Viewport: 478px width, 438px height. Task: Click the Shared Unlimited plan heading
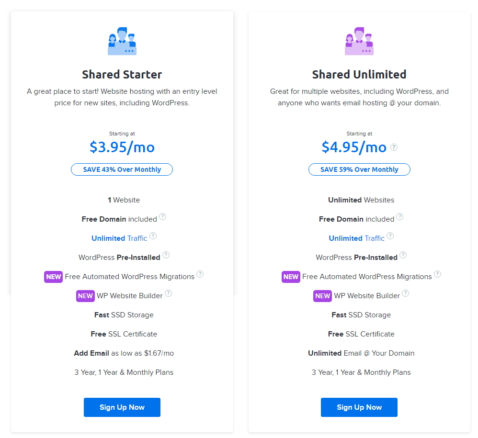(x=359, y=74)
